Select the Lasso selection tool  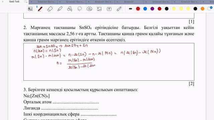click(x=80, y=9)
